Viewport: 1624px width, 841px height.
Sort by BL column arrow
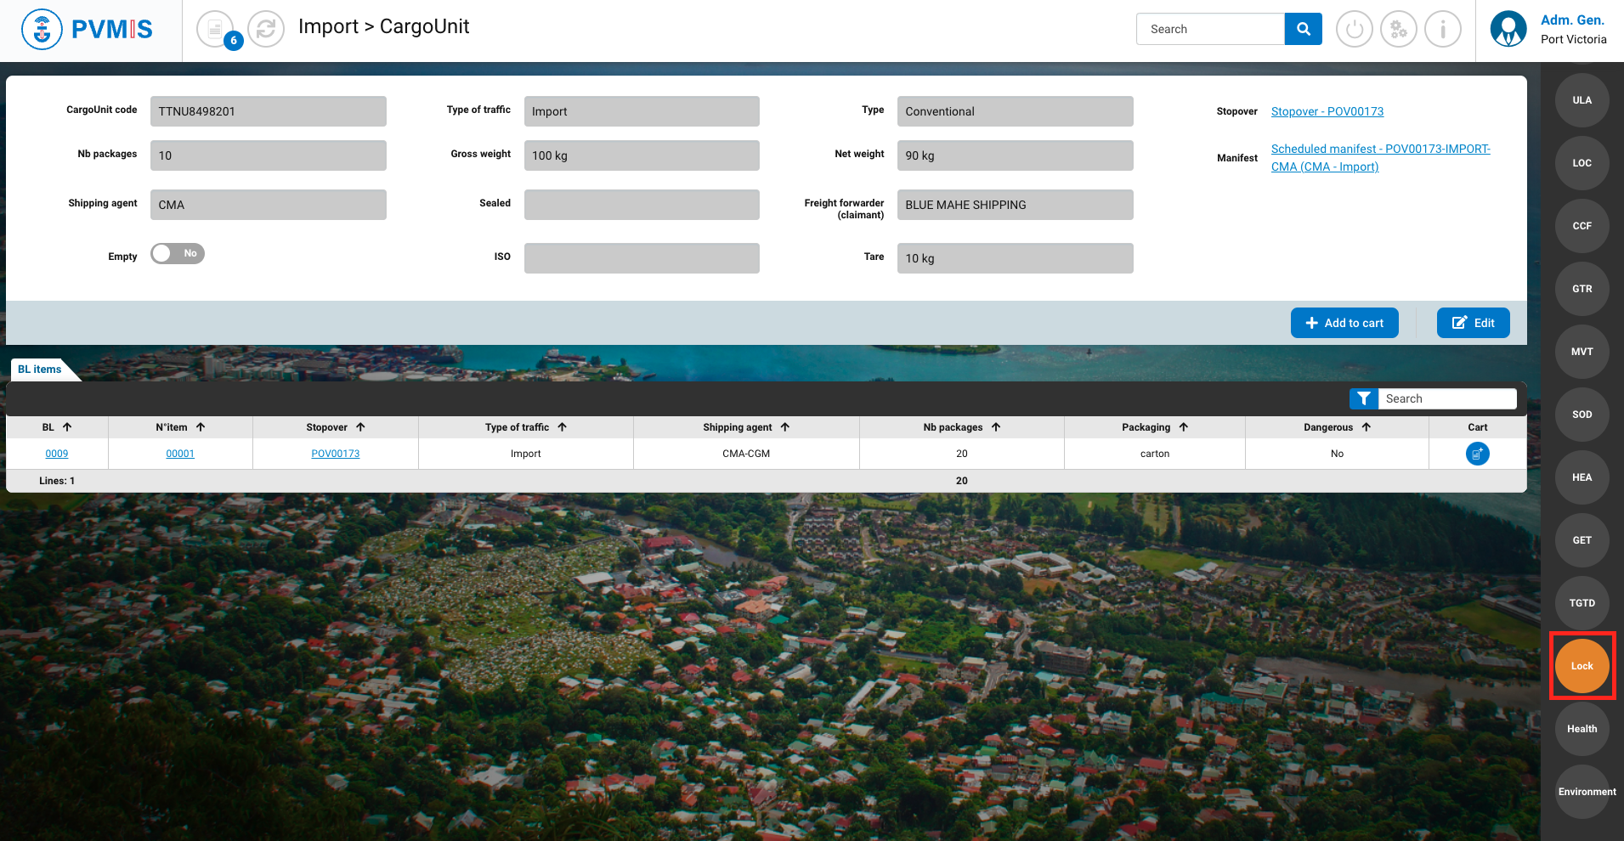67,427
